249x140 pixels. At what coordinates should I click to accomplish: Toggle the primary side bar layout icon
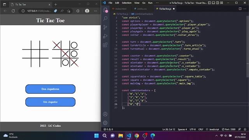pos(209,3)
